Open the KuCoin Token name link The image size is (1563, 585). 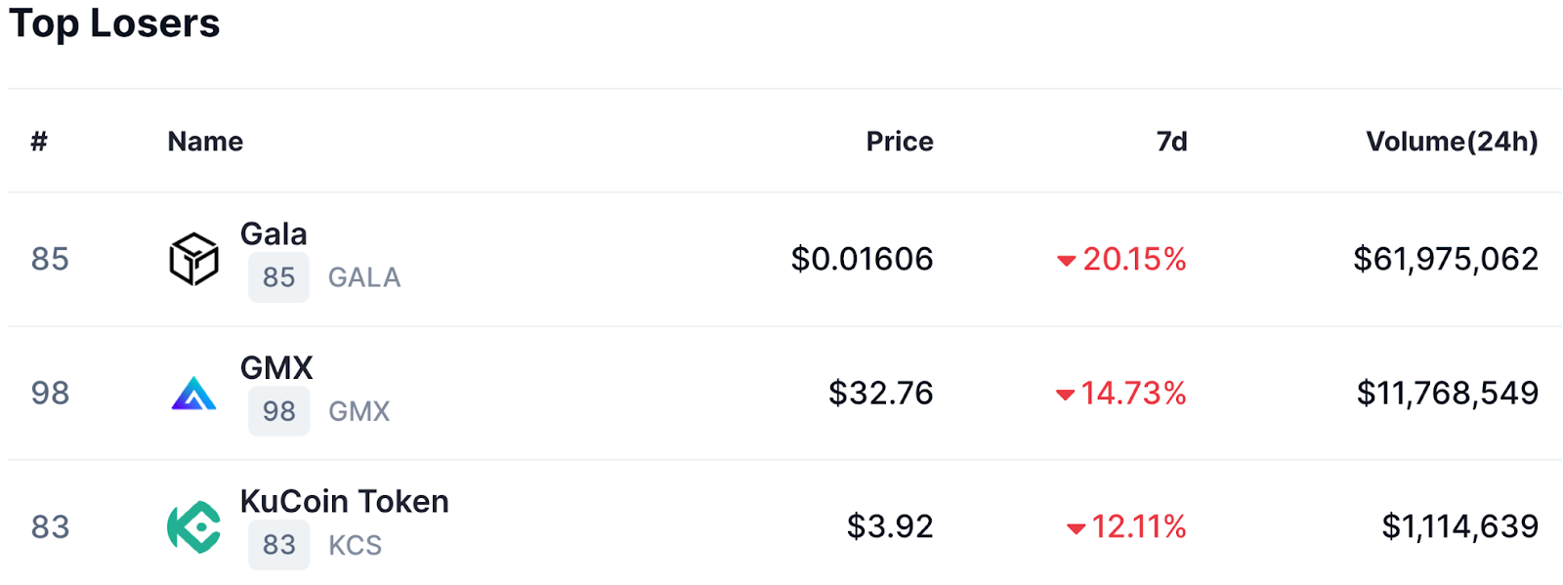tap(344, 502)
